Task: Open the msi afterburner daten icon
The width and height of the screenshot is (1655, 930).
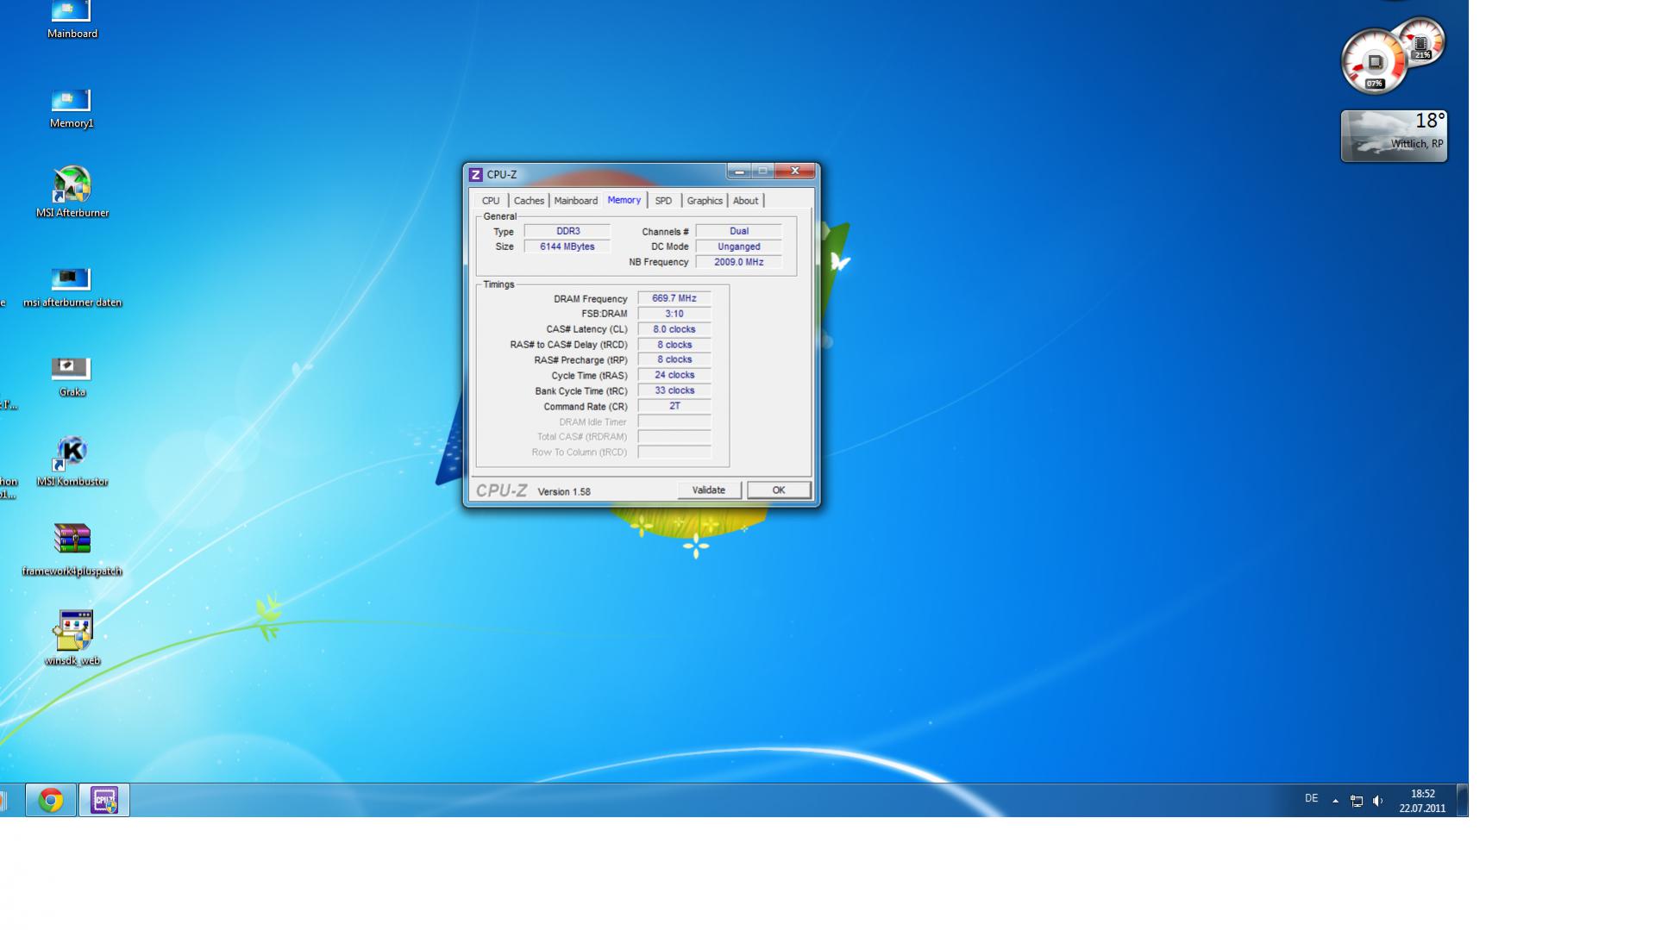Action: pyautogui.click(x=72, y=288)
